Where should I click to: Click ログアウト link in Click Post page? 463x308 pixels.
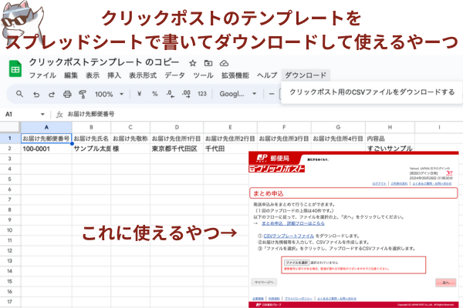379,183
